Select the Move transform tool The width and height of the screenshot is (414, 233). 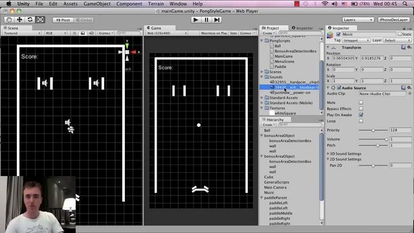[x=19, y=20]
